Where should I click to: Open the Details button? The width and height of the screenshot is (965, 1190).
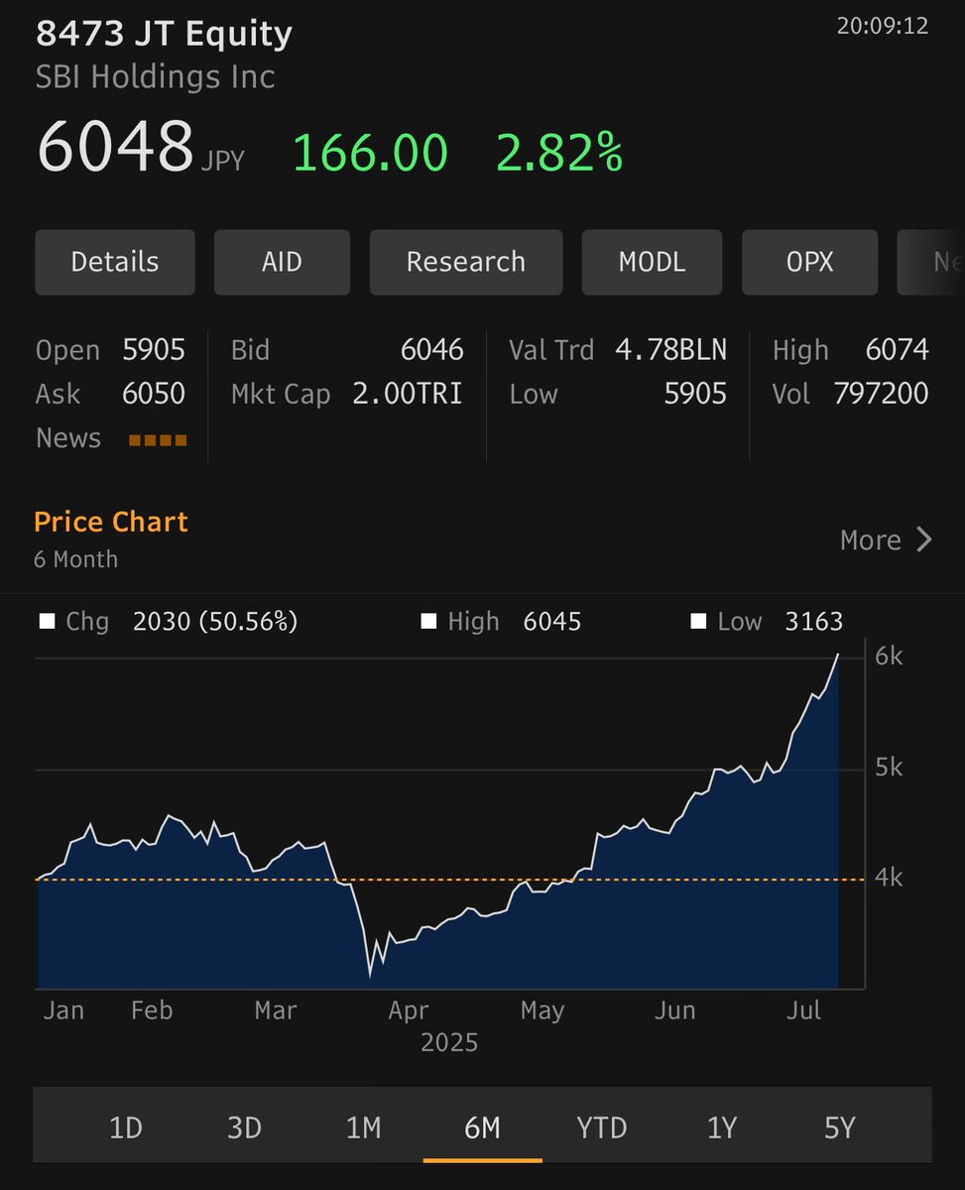coord(115,263)
